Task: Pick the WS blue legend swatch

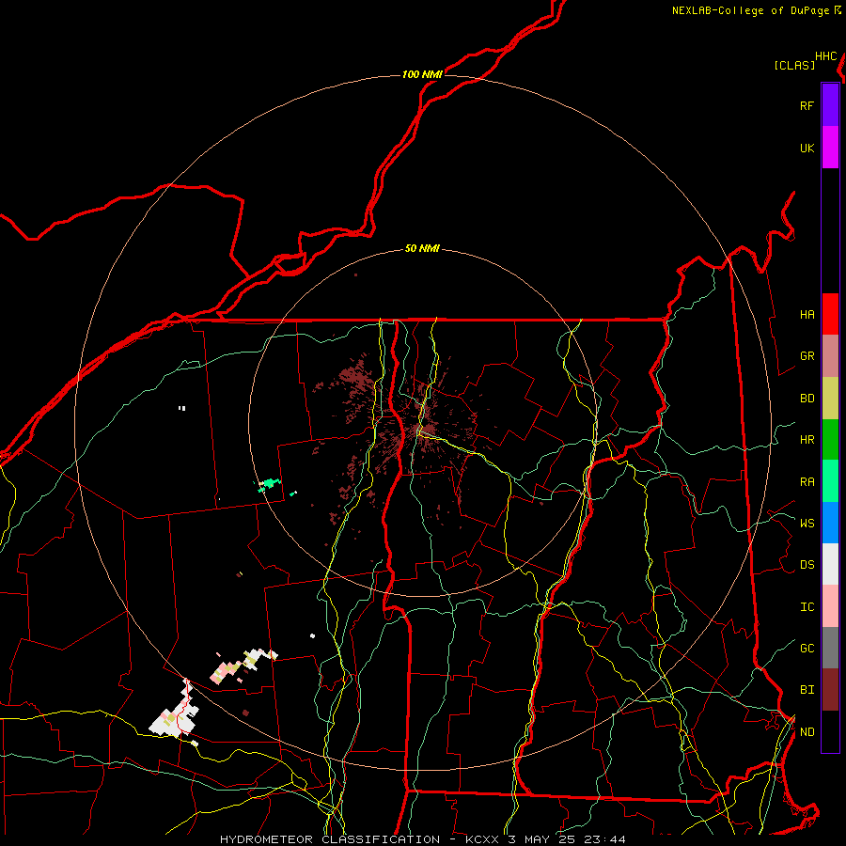Action: point(830,523)
